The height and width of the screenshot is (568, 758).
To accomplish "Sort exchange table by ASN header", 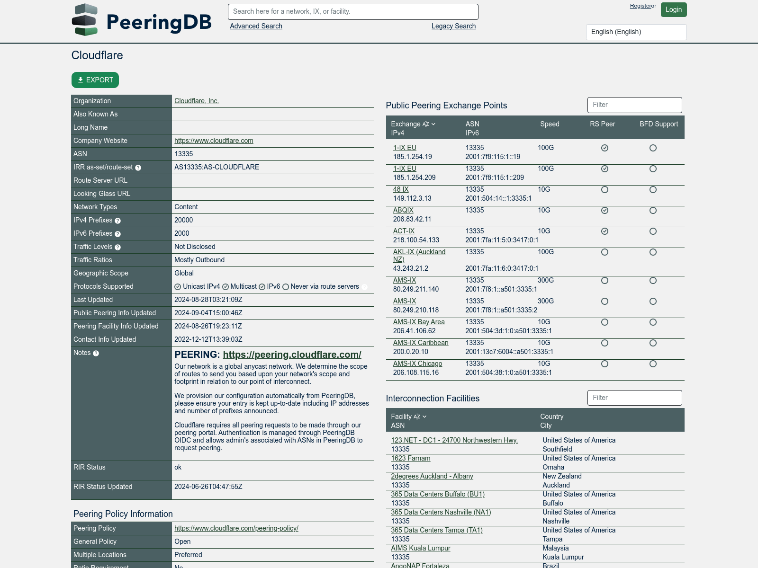I will [x=472, y=124].
